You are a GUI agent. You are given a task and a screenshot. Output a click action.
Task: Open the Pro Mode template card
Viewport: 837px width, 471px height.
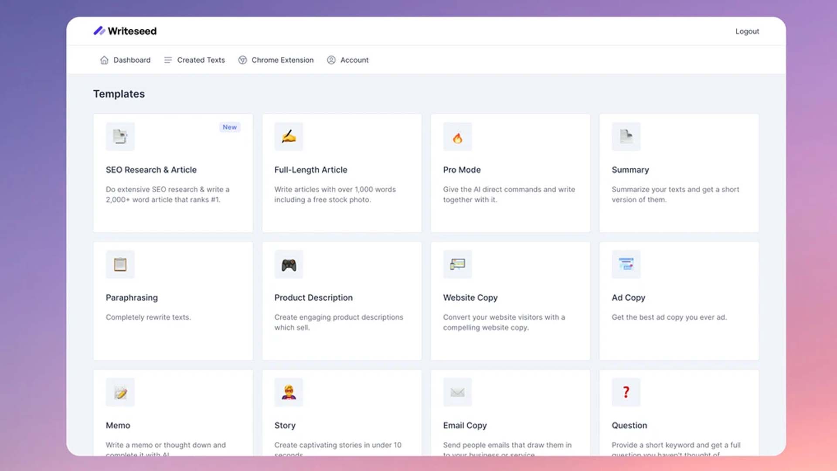(x=510, y=173)
